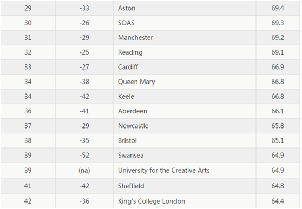Click the 64.4 score cell
This screenshot has height=209, width=302.
pyautogui.click(x=278, y=201)
